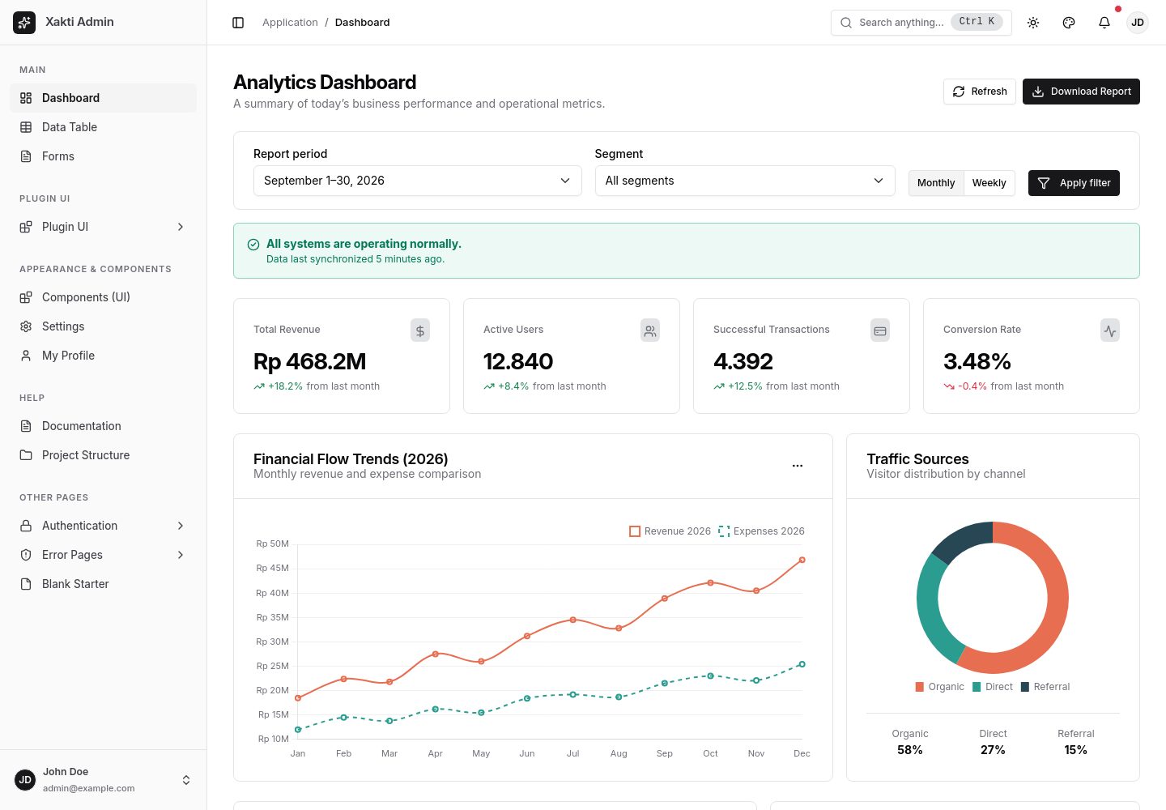The height and width of the screenshot is (810, 1166).
Task: Click the Project Structure folder icon
Action: click(26, 455)
